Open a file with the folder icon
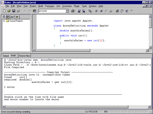 9,11
